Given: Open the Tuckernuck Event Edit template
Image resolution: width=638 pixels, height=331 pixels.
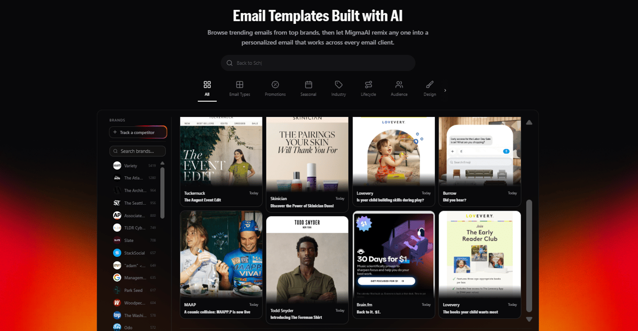Looking at the screenshot, I should tap(221, 151).
